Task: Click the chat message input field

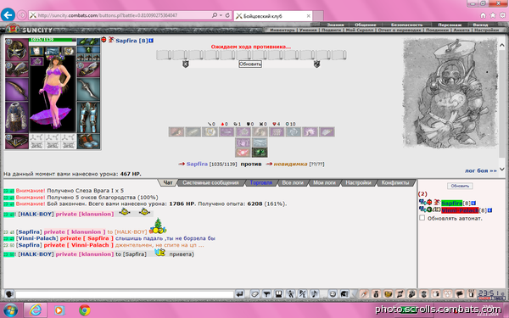Action: point(125,294)
